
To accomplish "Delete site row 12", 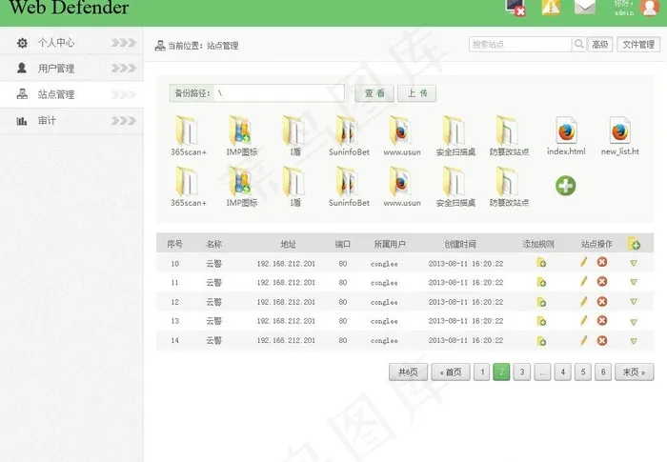I will [x=602, y=302].
